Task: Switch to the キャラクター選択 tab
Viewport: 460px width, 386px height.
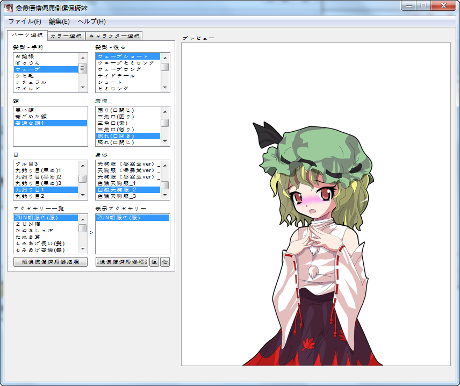Action: click(x=114, y=36)
